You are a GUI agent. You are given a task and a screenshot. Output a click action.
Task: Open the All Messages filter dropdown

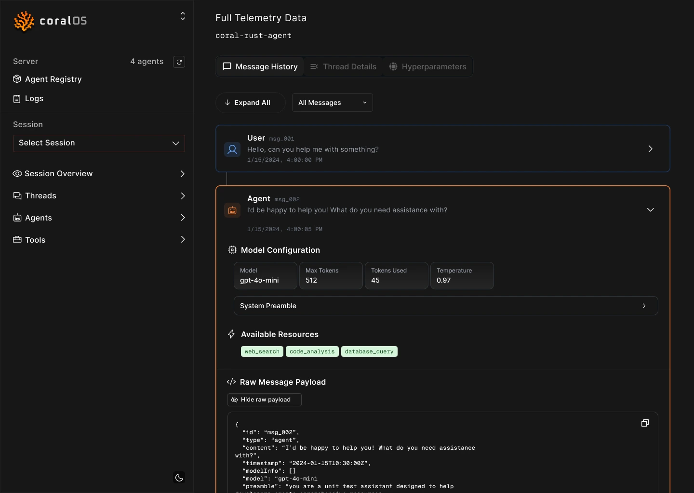[x=333, y=103]
